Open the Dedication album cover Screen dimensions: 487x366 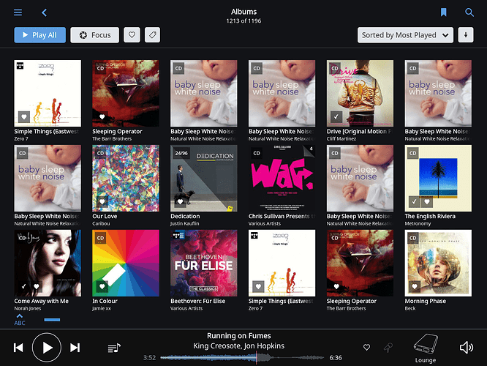coord(204,178)
